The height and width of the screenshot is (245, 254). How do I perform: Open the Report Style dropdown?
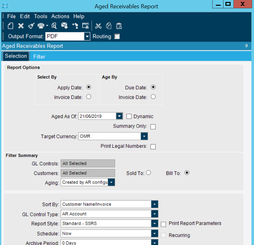(155, 224)
